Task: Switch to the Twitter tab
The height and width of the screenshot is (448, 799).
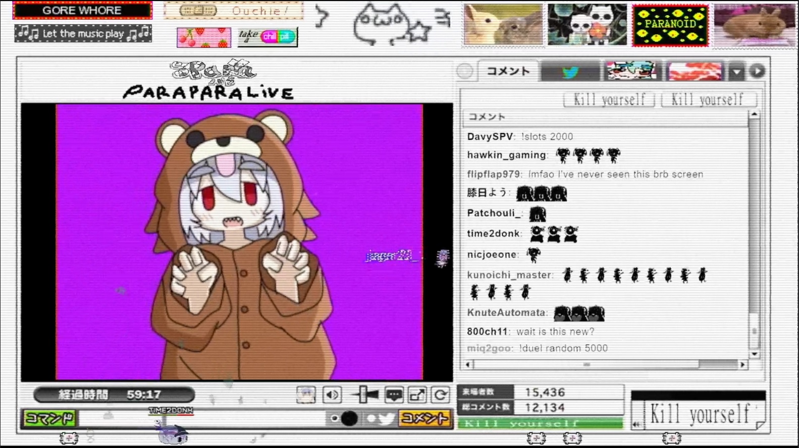Action: coord(570,72)
